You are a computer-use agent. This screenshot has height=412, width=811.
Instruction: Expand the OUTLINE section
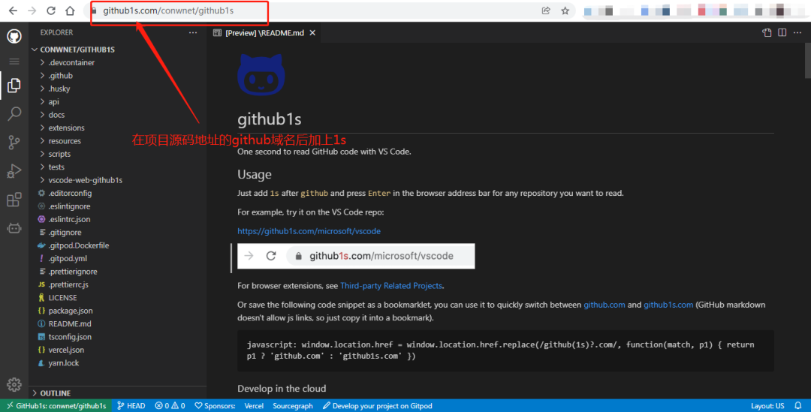[119, 393]
